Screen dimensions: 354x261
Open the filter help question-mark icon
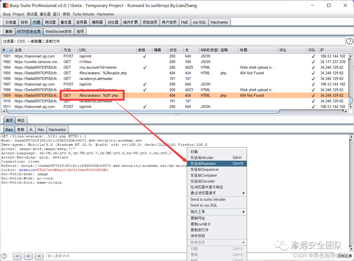point(349,41)
